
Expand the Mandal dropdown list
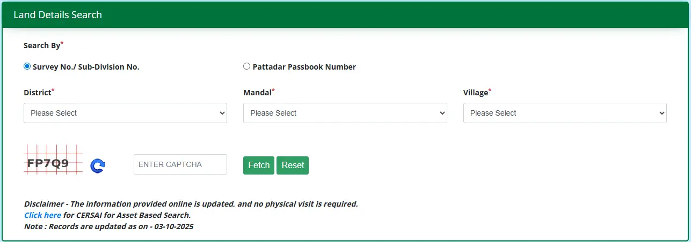tap(345, 113)
